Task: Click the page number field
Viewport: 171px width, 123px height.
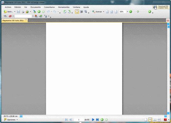Action: point(79,120)
